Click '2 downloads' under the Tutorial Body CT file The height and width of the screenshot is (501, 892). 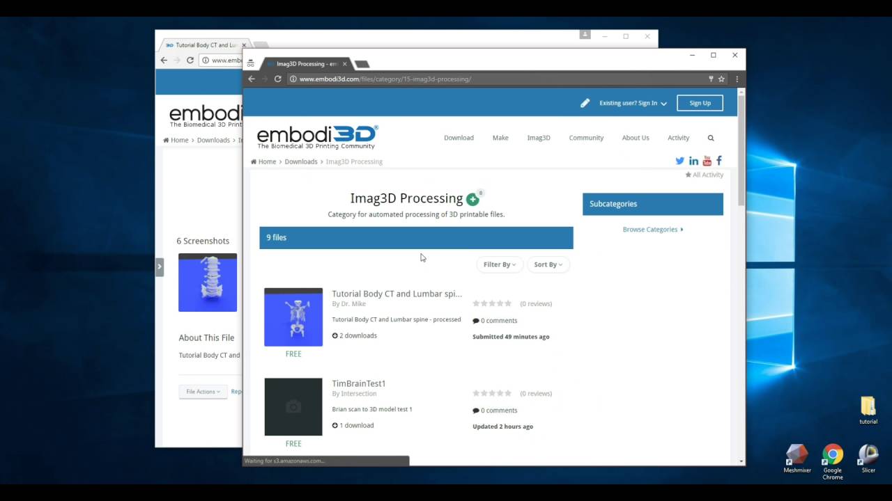point(354,335)
